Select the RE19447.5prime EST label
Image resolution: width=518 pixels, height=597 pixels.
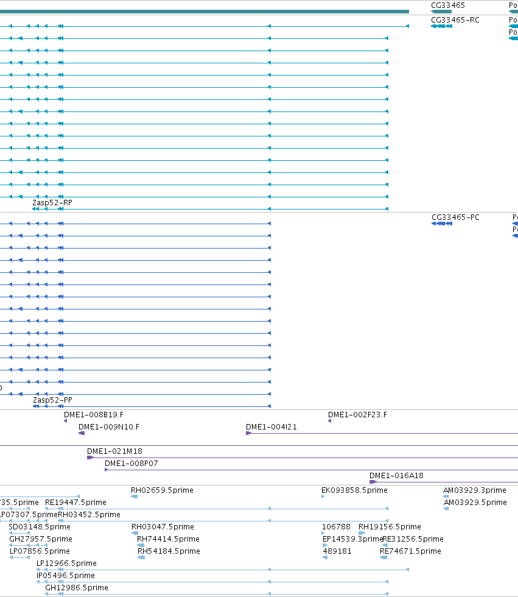75,502
